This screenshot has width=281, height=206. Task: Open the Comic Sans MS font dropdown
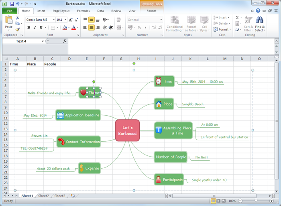[x=40, y=20]
